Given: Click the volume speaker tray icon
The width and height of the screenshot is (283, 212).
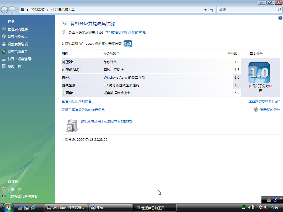Looking at the screenshot, I should click(266, 207).
